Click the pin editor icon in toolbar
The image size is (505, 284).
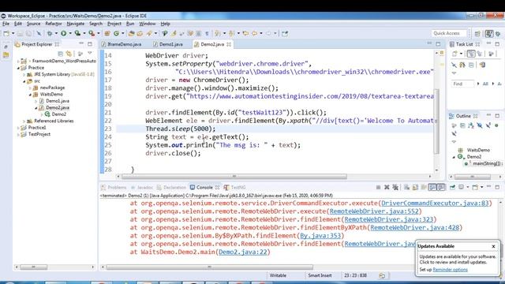click(285, 33)
